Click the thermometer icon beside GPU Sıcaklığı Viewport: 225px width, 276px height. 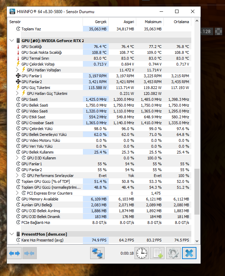coord(18,47)
